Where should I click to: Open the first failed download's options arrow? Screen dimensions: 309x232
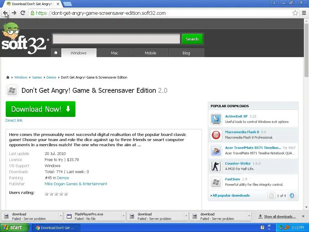61,216
